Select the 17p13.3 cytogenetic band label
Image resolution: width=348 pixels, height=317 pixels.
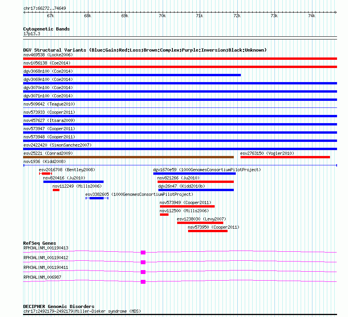pos(32,34)
